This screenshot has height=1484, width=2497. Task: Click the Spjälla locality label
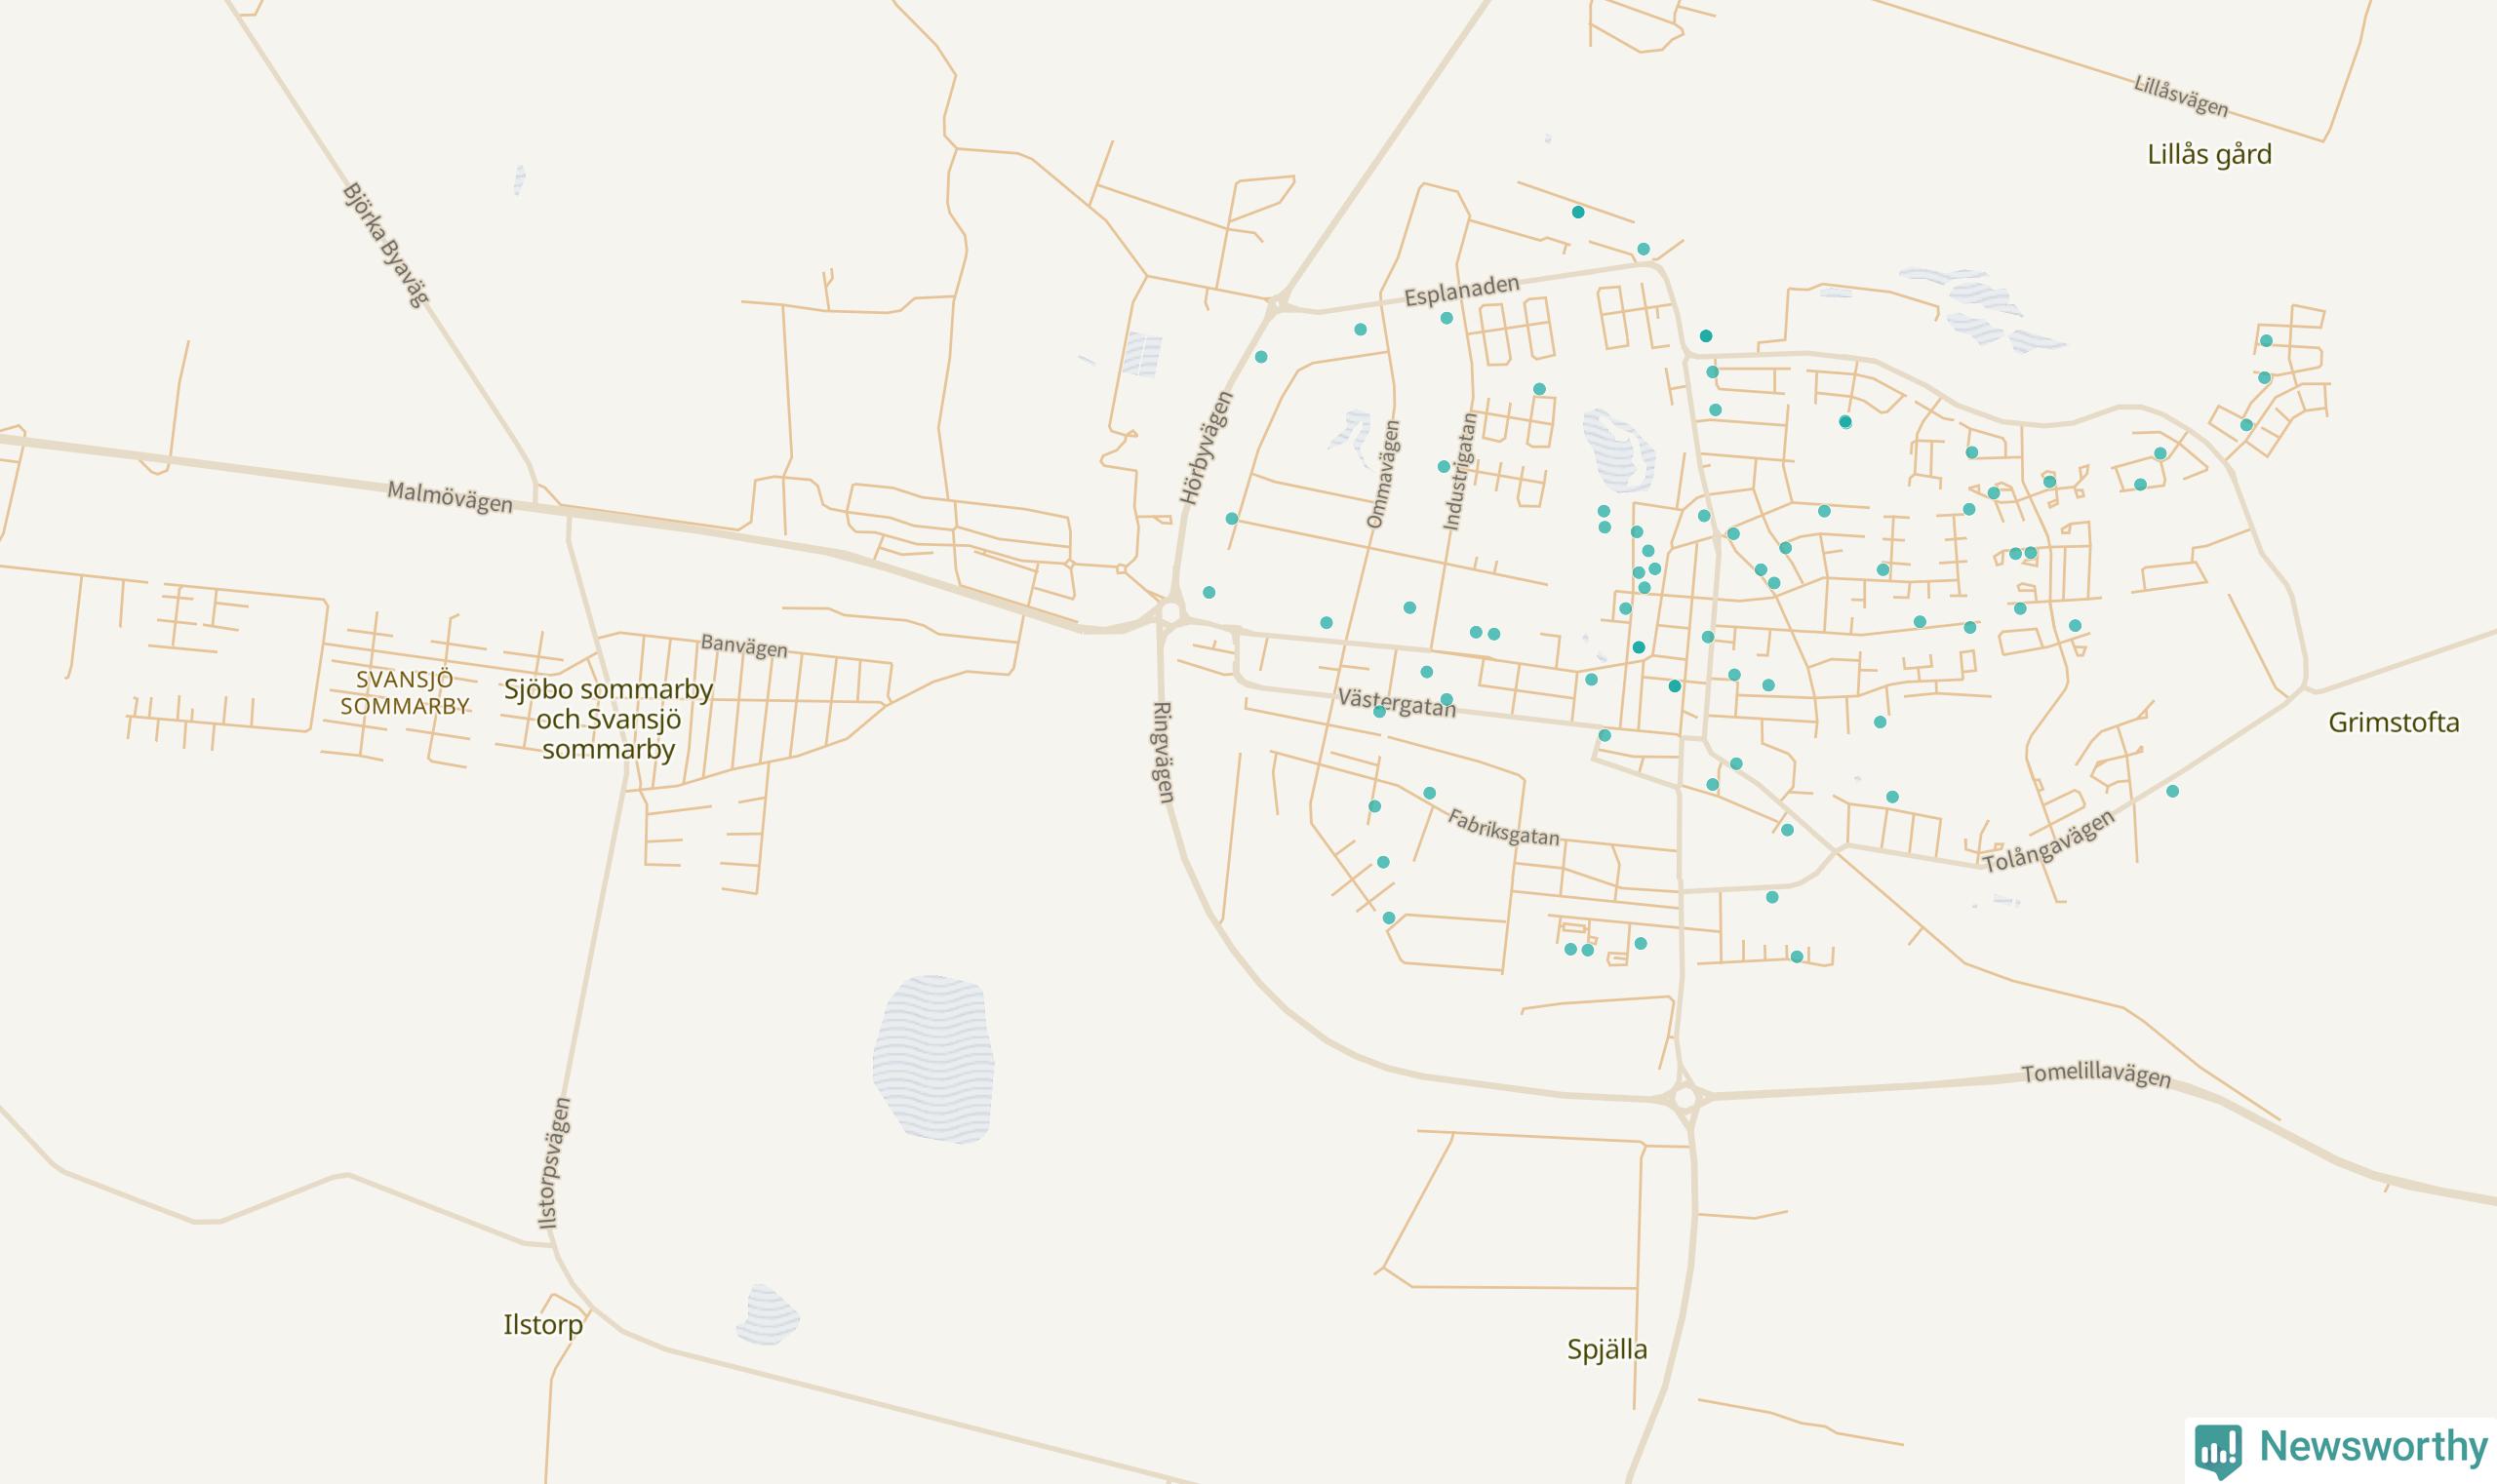(1606, 1349)
